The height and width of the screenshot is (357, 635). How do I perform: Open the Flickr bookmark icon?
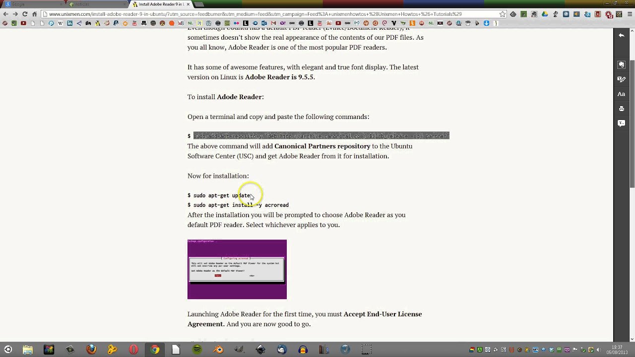(x=236, y=23)
